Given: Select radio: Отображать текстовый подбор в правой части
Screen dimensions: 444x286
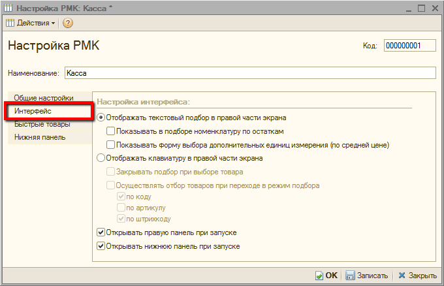Looking at the screenshot, I should tap(101, 118).
